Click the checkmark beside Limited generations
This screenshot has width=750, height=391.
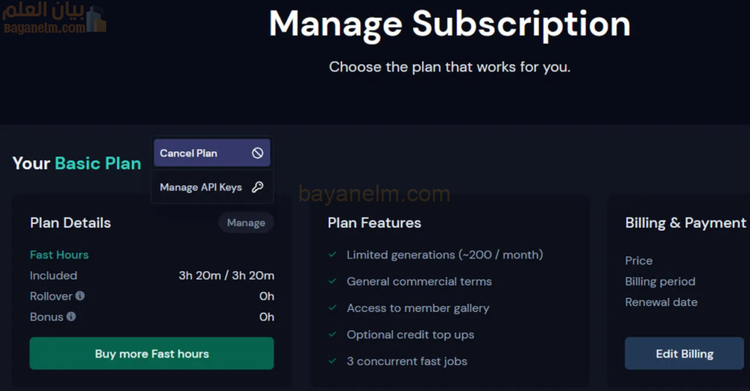point(332,255)
